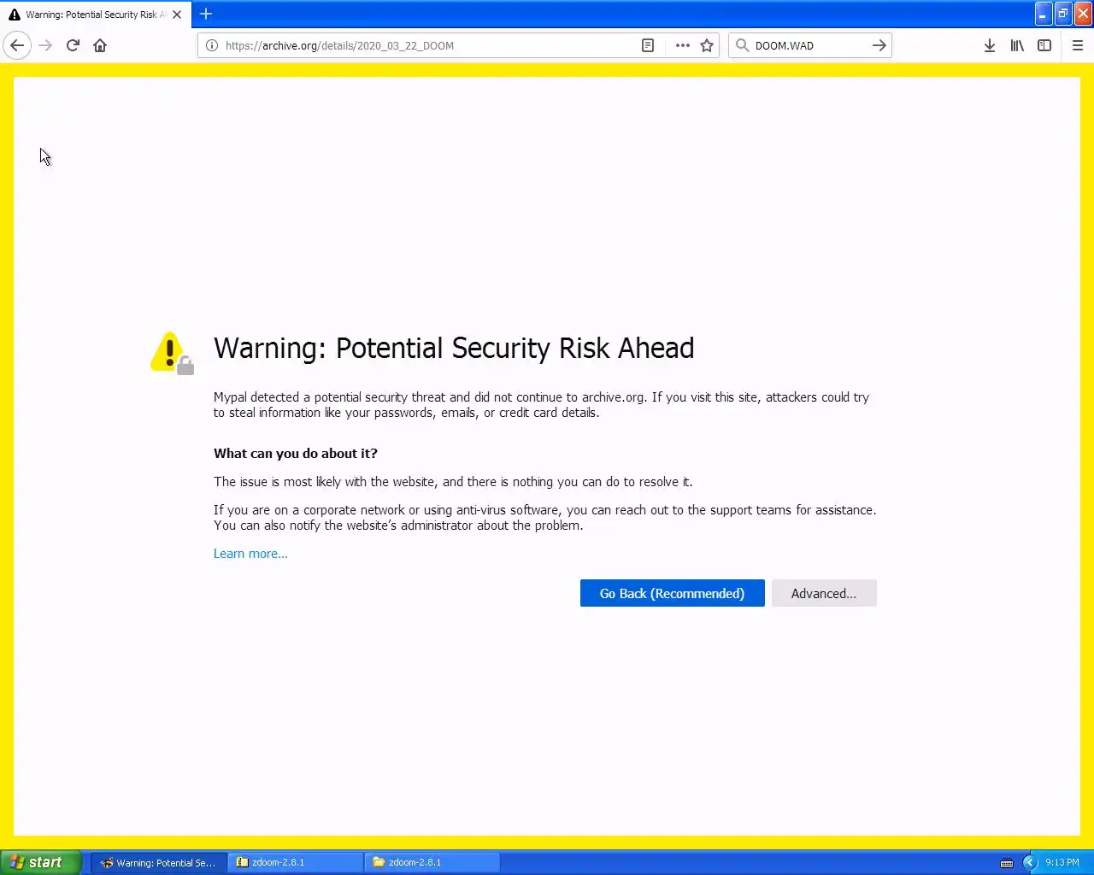Click the keyboard icon in system tray
The width and height of the screenshot is (1094, 875).
tap(1007, 862)
